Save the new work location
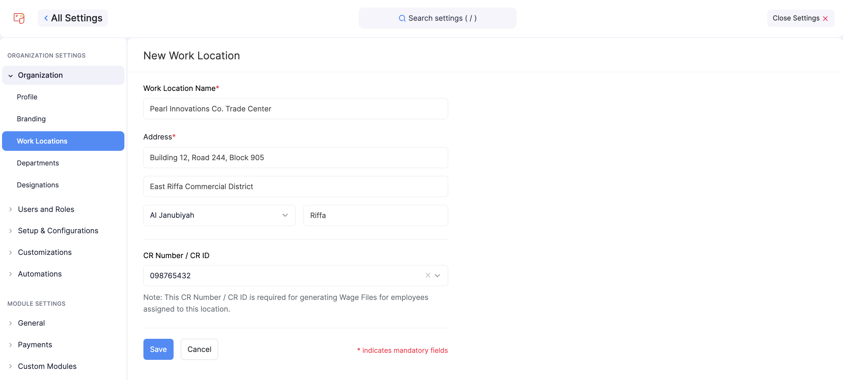 (158, 349)
